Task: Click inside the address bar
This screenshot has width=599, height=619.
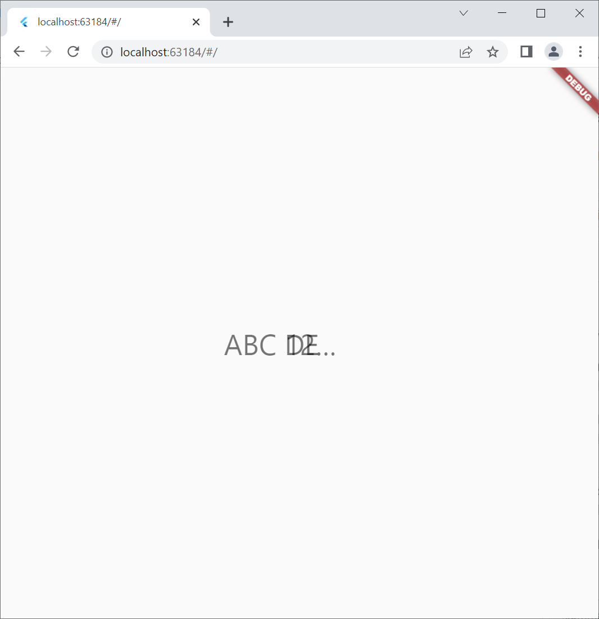Action: click(x=253, y=51)
